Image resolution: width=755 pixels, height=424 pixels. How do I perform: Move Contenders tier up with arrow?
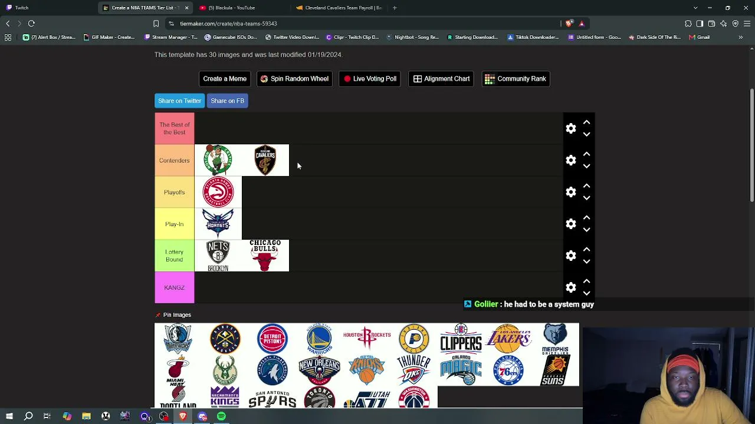[586, 154]
